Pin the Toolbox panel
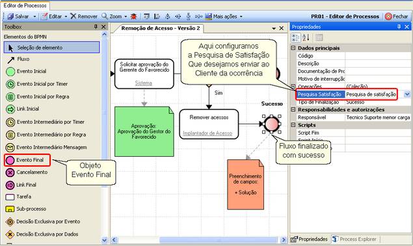 [96, 27]
